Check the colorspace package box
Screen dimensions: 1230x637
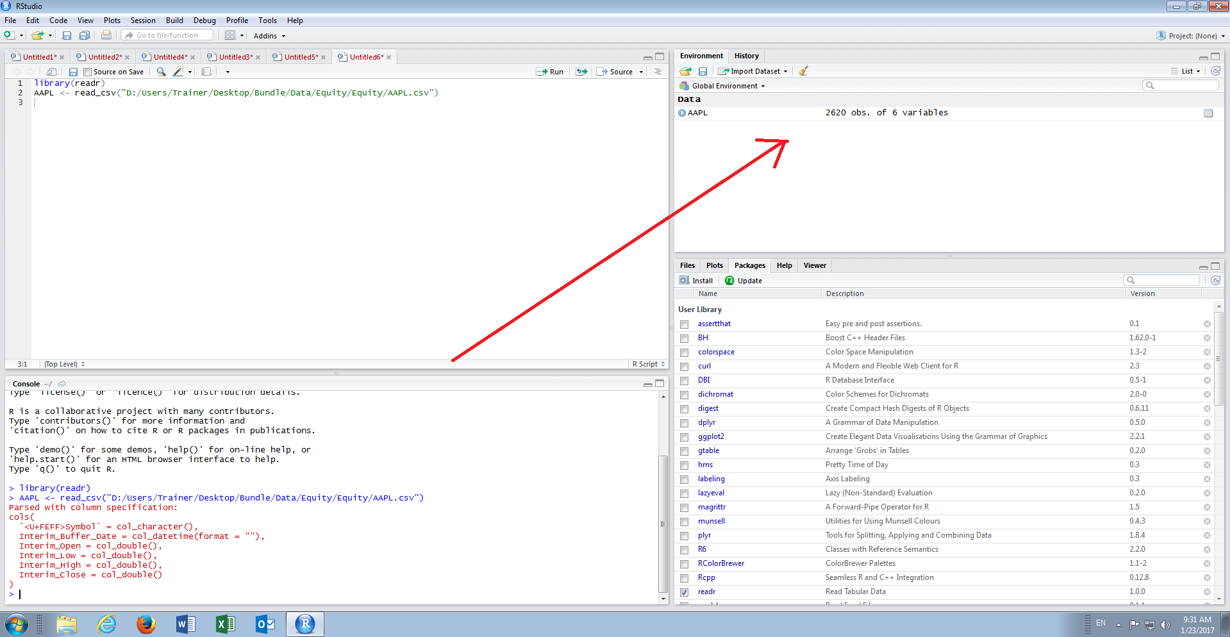(685, 352)
